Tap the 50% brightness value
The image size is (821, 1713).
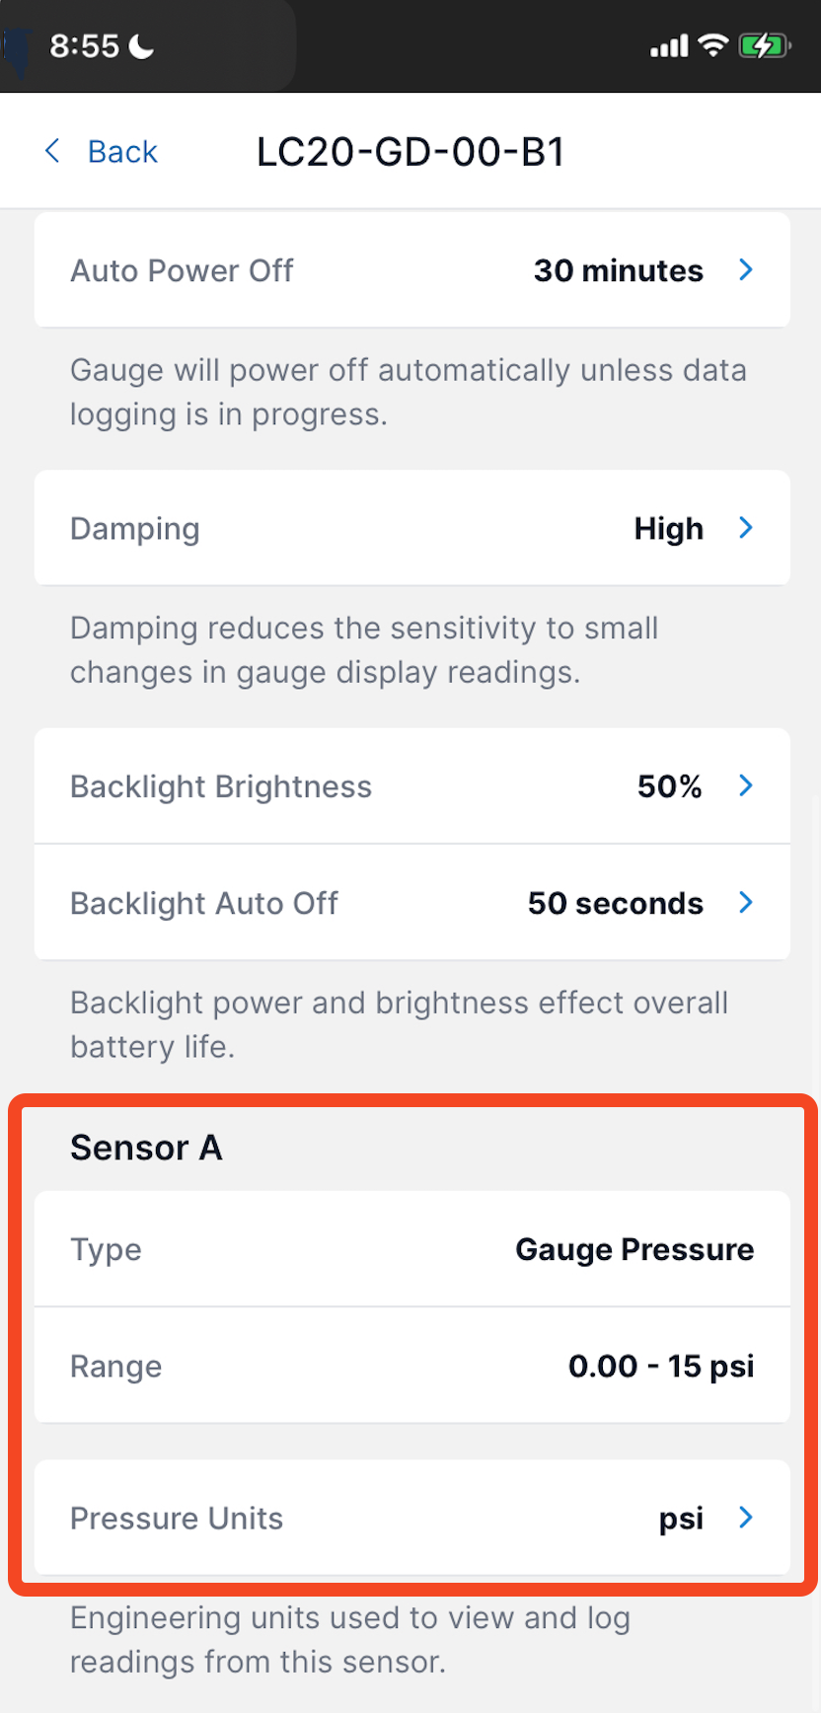tap(670, 786)
